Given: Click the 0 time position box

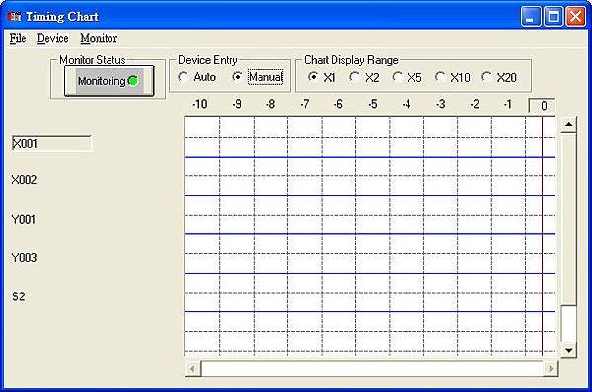Looking at the screenshot, I should (542, 106).
